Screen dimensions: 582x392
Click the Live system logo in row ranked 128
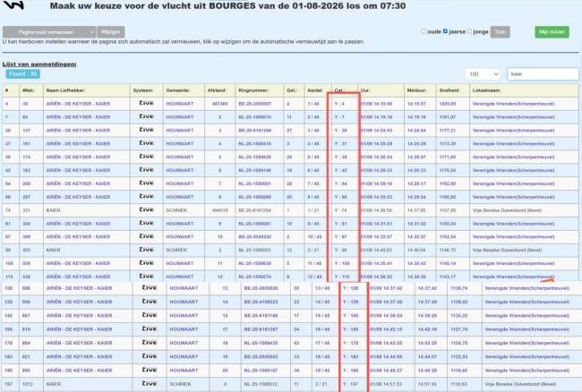click(150, 288)
